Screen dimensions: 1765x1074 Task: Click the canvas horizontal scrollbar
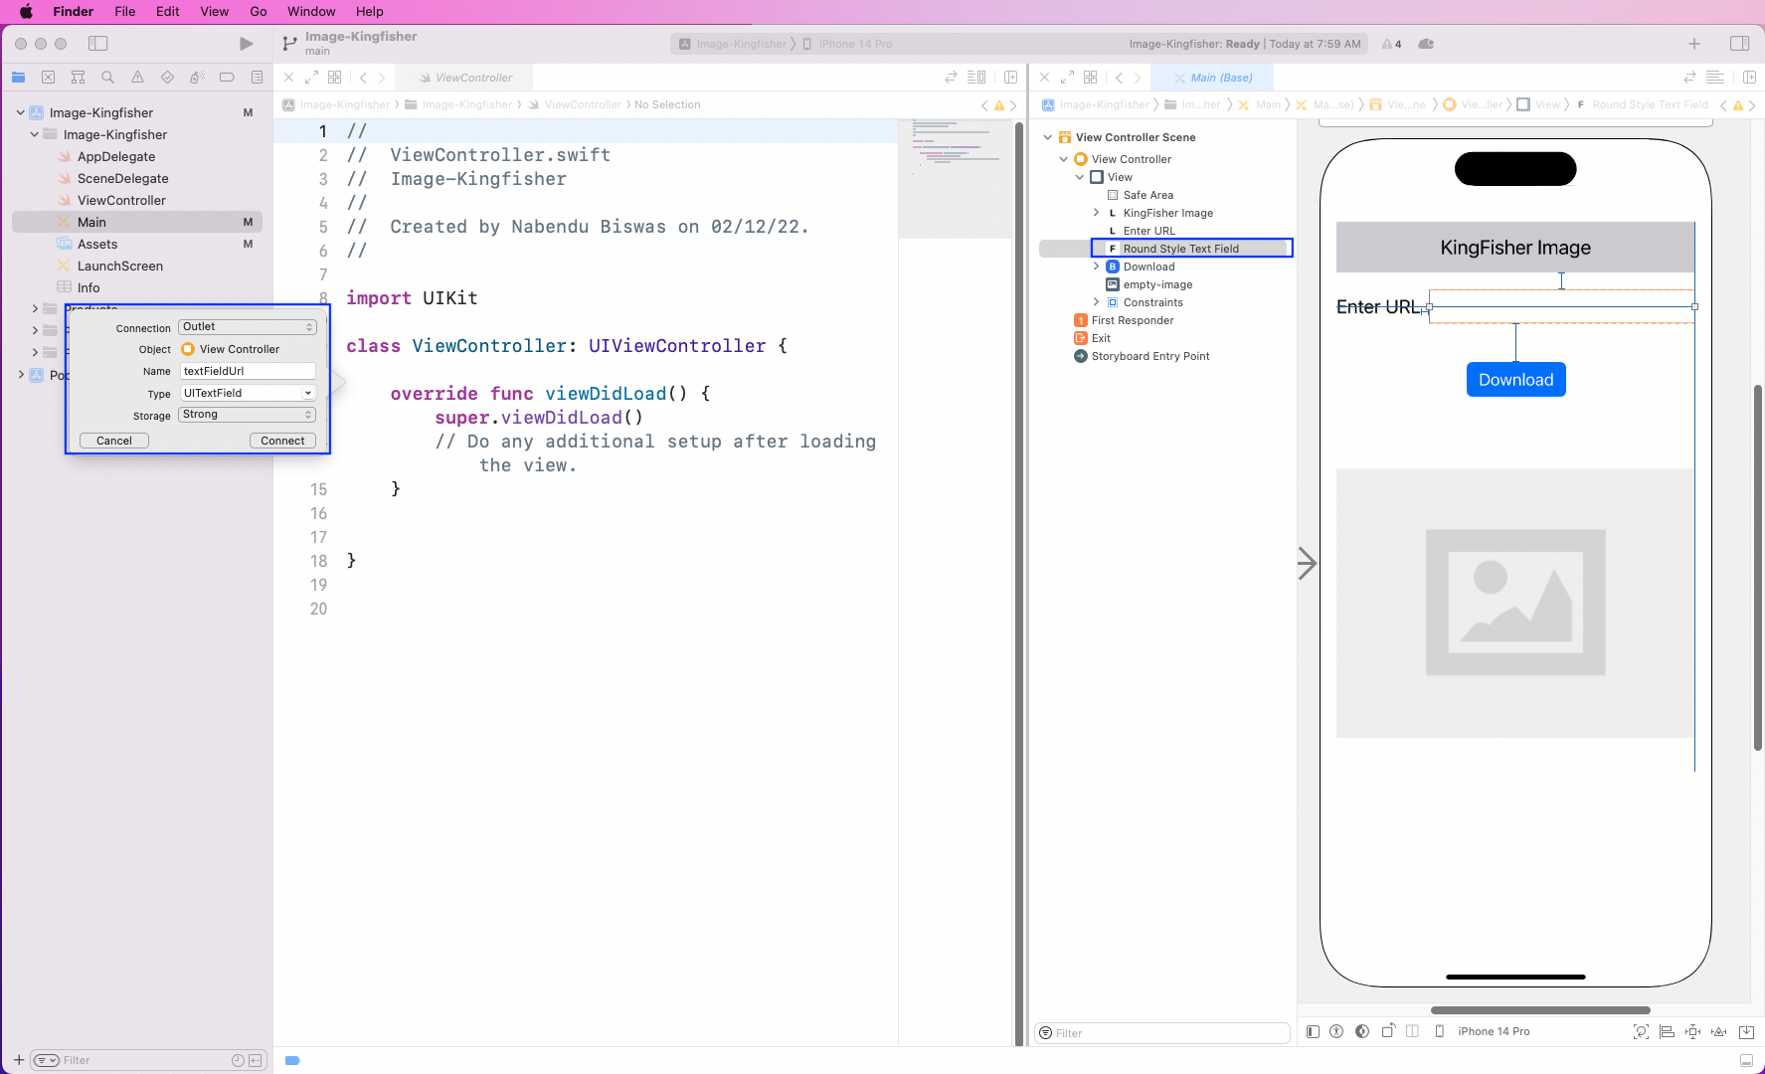coord(1539,1010)
